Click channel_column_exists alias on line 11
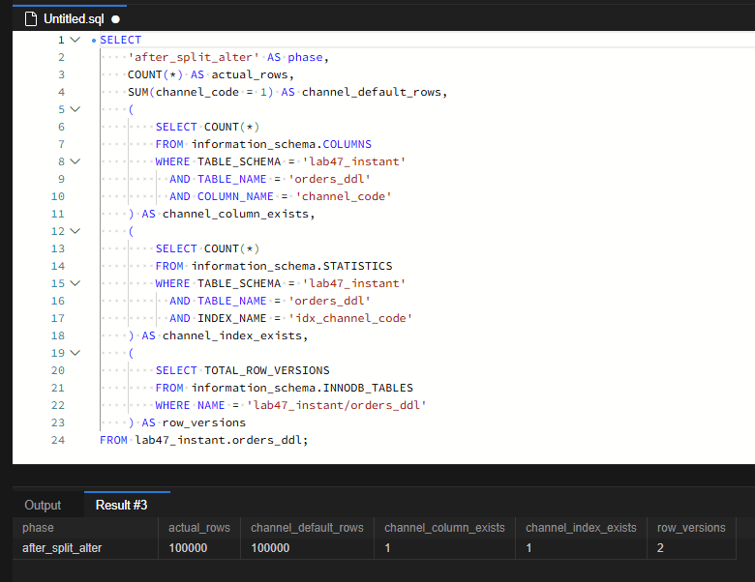 pos(236,214)
